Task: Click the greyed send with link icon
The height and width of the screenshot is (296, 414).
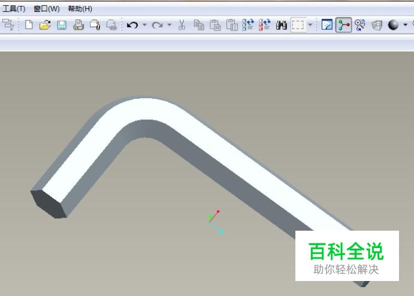Action: [x=111, y=25]
